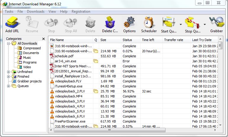The image size is (228, 137).
Task: Select the videoplayback_2.FLV download row
Action: (133, 91)
